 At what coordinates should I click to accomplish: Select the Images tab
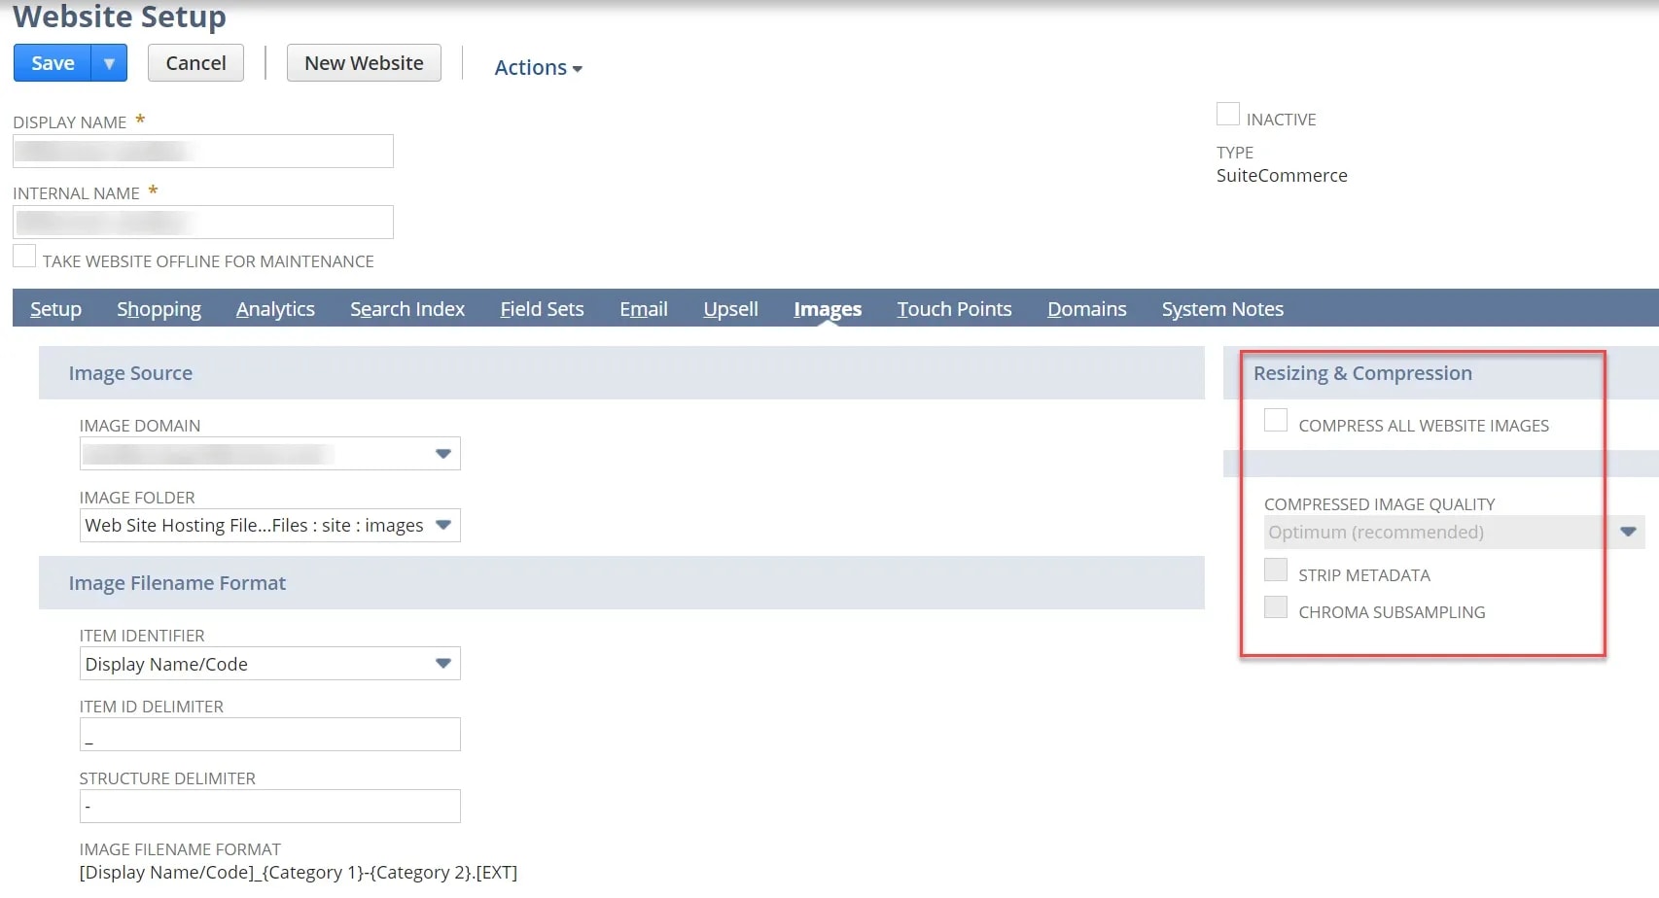828,309
